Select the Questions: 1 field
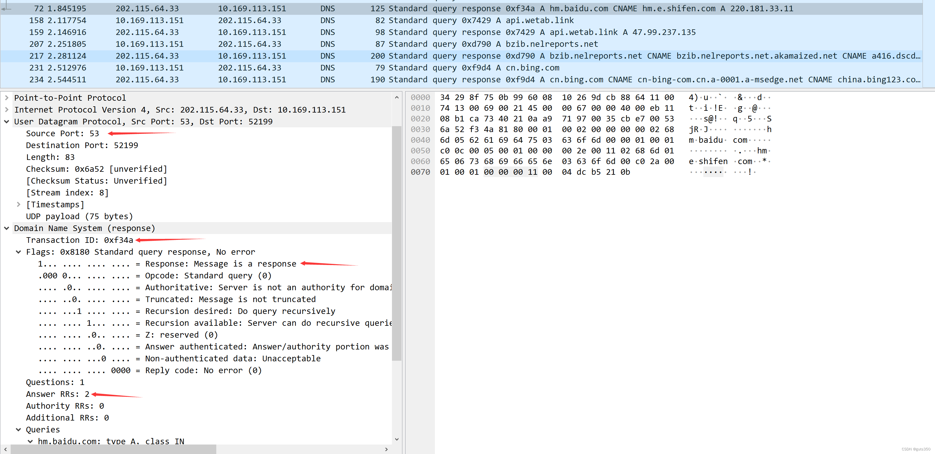Viewport: 935px width, 454px height. pyautogui.click(x=55, y=382)
